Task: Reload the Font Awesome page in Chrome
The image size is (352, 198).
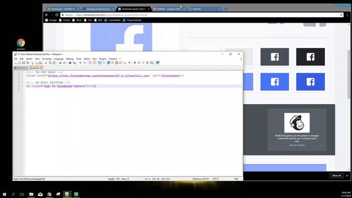Action: 57,15
